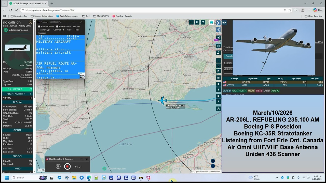The height and width of the screenshot is (183, 326).
Task: Open the Windows Start menu
Action: pyautogui.click(x=7, y=178)
